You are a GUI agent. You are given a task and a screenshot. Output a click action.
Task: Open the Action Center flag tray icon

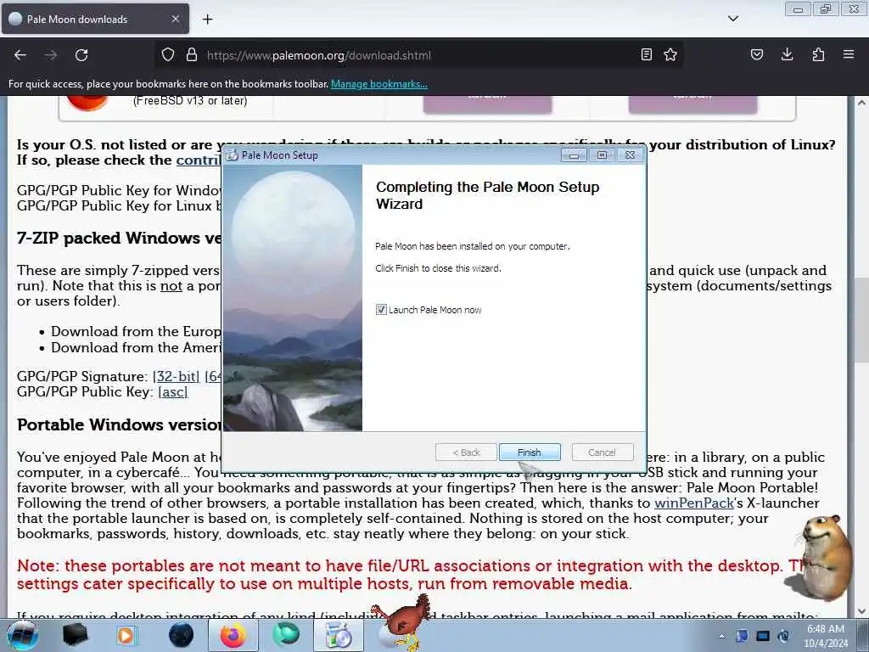742,636
